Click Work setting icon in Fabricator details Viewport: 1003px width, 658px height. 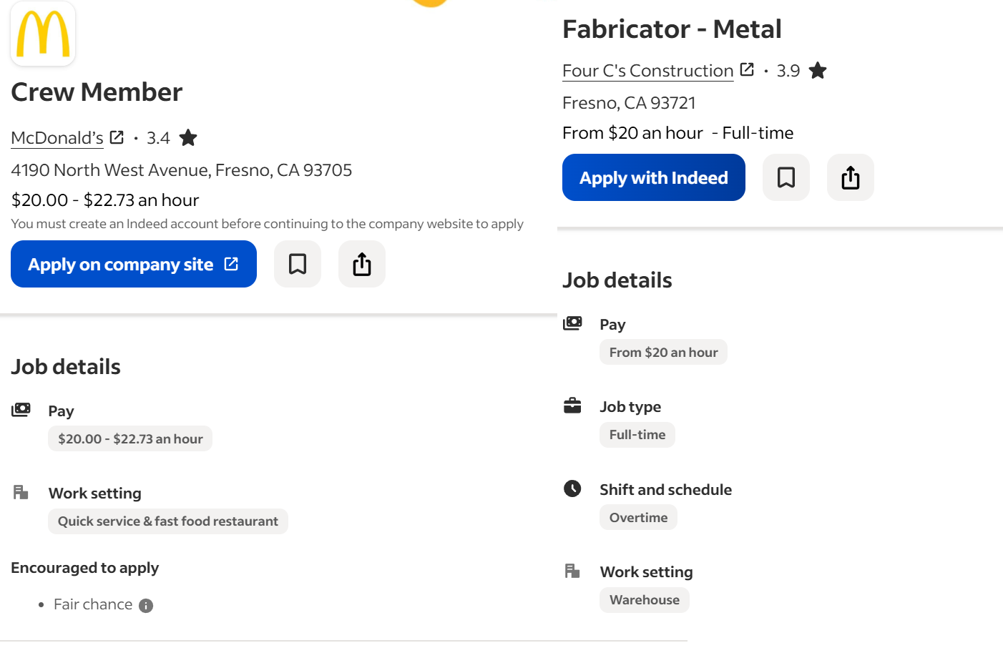572,571
